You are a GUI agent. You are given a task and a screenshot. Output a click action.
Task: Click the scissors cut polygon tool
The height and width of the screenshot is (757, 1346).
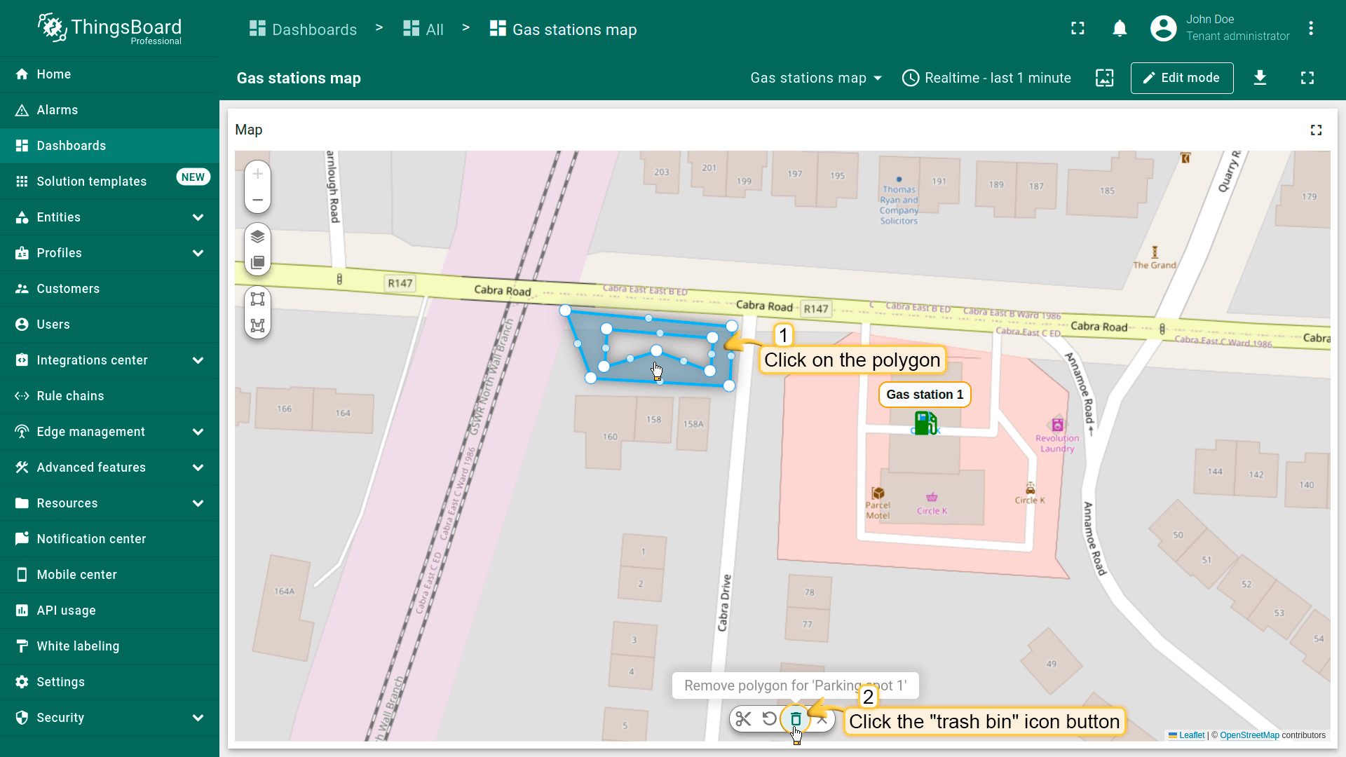click(744, 719)
